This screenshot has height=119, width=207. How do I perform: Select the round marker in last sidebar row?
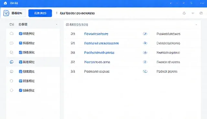12,90
